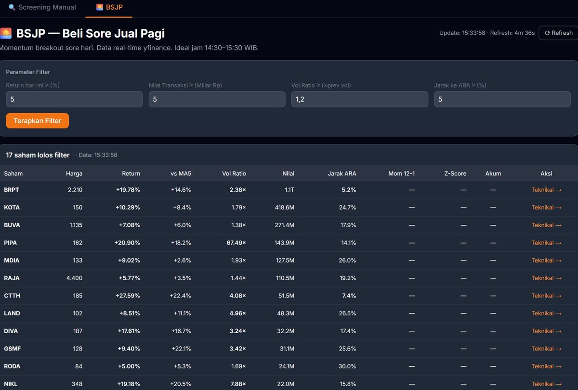Screen dimensions: 578x390
Task: Click the 30.0% Jarak ARA value
Action: 348,366
